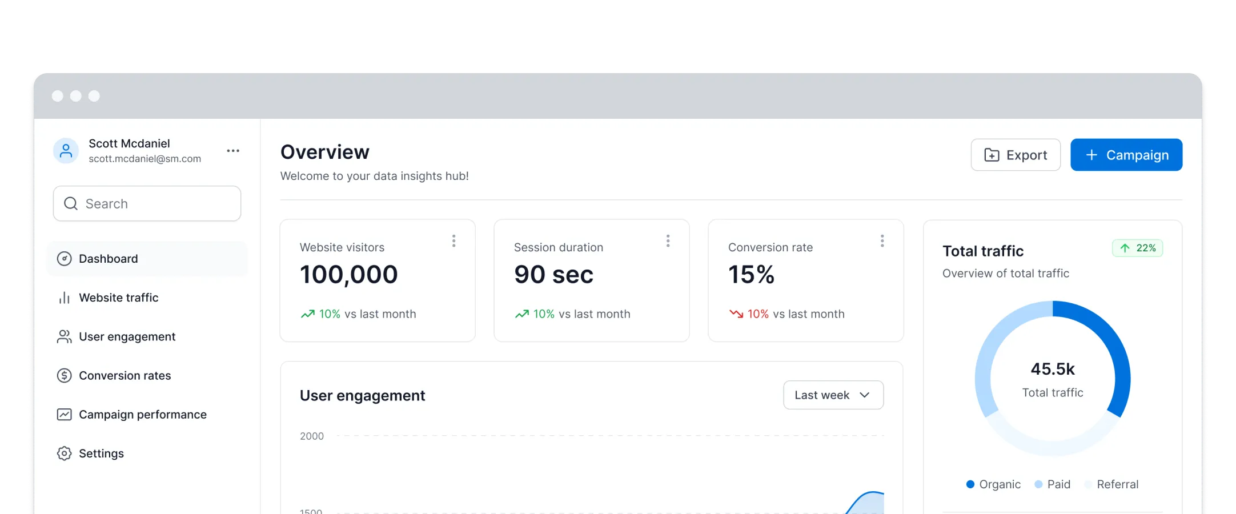Open Website visitors card options menu
Screen dimensions: 1236x514
(454, 241)
